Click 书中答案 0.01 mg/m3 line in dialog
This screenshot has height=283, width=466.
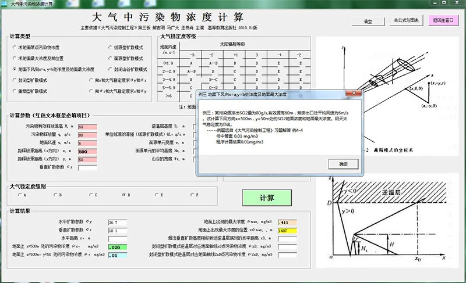pos(237,136)
